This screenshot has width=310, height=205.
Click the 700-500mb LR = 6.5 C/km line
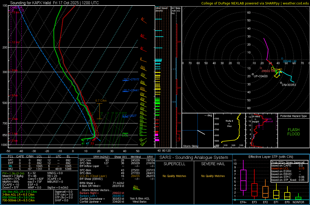[x=18, y=201]
